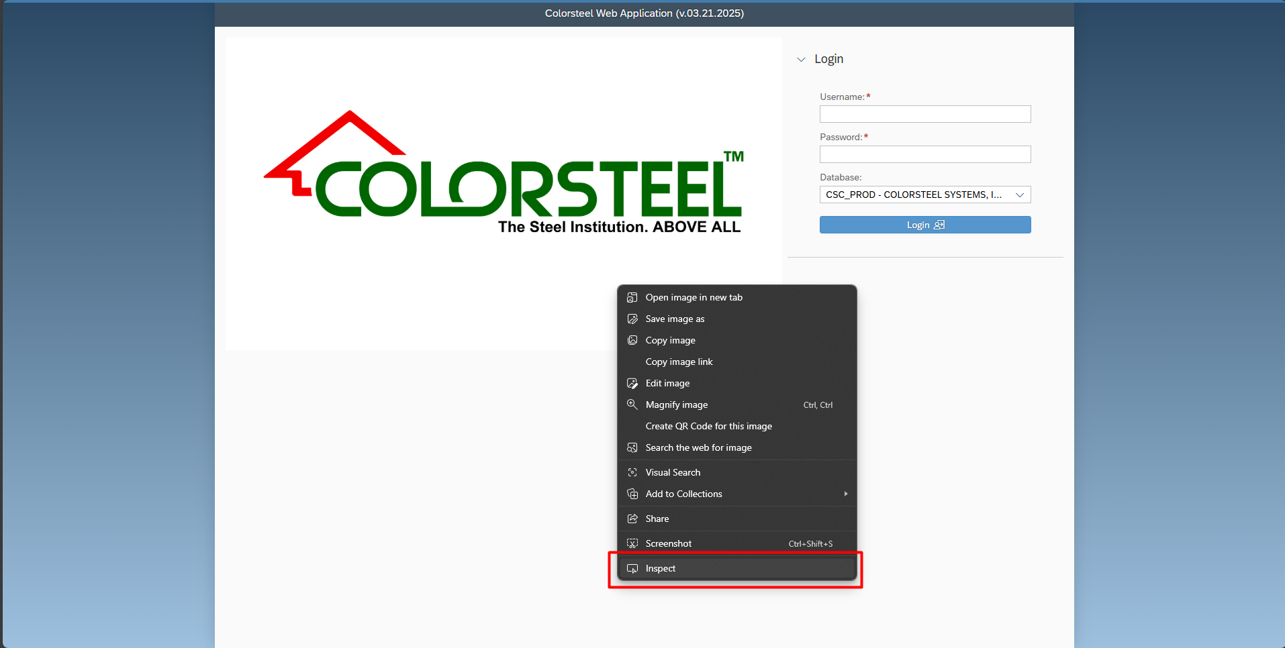Click the Edit image pencil icon
The width and height of the screenshot is (1285, 648).
tap(632, 383)
